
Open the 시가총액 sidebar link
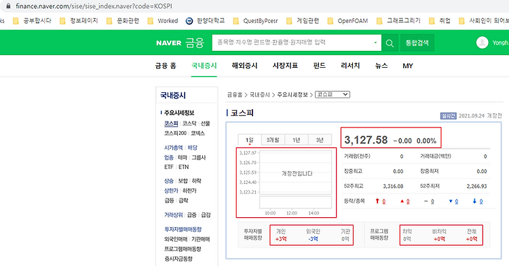click(x=173, y=148)
